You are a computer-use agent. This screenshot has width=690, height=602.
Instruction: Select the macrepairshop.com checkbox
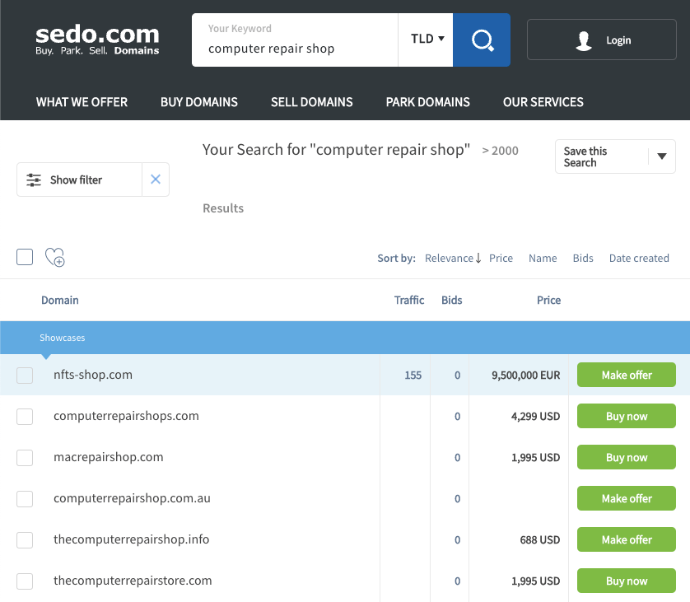point(25,458)
